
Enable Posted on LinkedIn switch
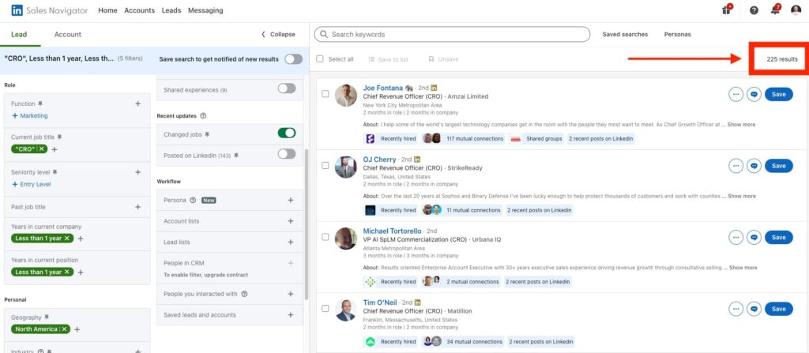pos(287,154)
